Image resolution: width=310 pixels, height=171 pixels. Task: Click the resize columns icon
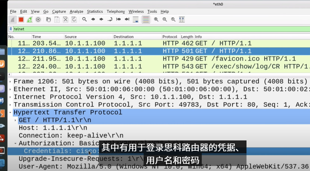click(182, 20)
